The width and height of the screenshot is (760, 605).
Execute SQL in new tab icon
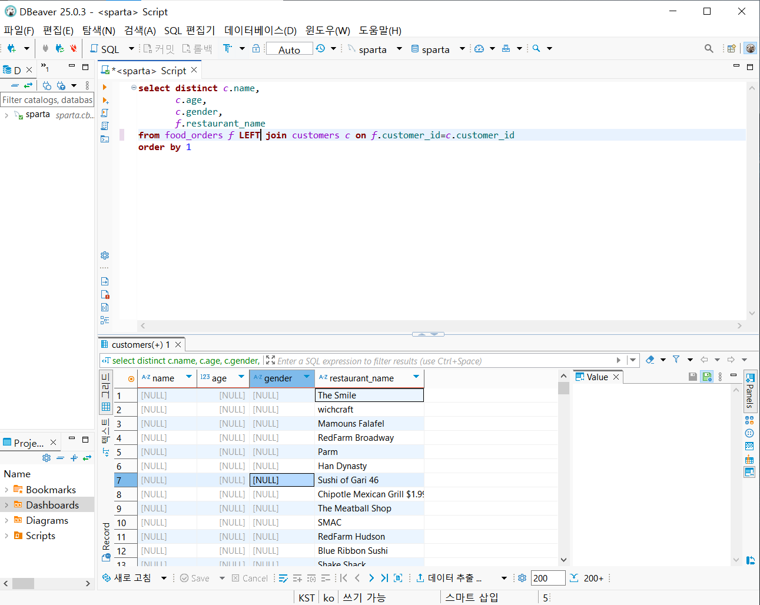pos(105,100)
